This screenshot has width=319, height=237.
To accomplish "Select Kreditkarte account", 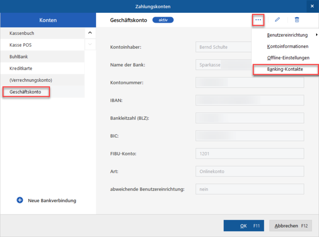I will (x=42, y=69).
